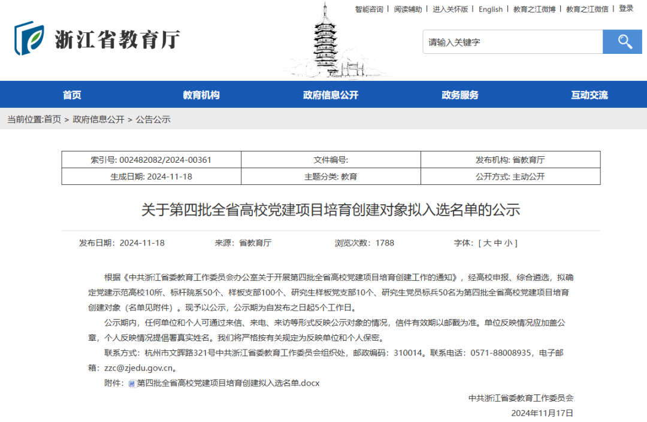Screen dimensions: 647x422
Task: Open 教育之江微博 link
Action: (534, 9)
